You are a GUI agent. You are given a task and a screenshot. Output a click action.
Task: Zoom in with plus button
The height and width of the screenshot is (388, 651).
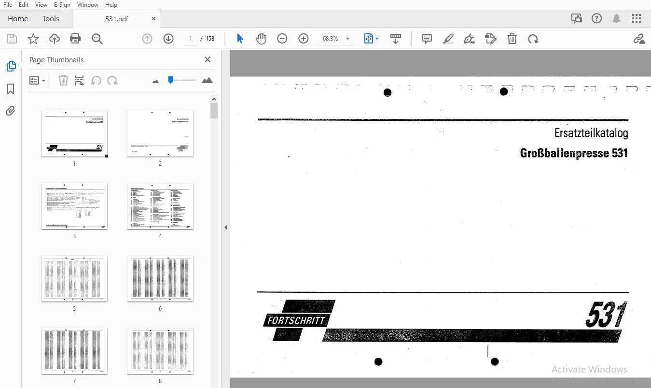pos(304,39)
